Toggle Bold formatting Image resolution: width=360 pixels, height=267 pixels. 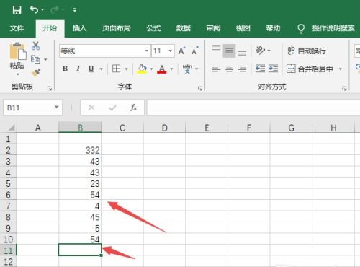65,69
